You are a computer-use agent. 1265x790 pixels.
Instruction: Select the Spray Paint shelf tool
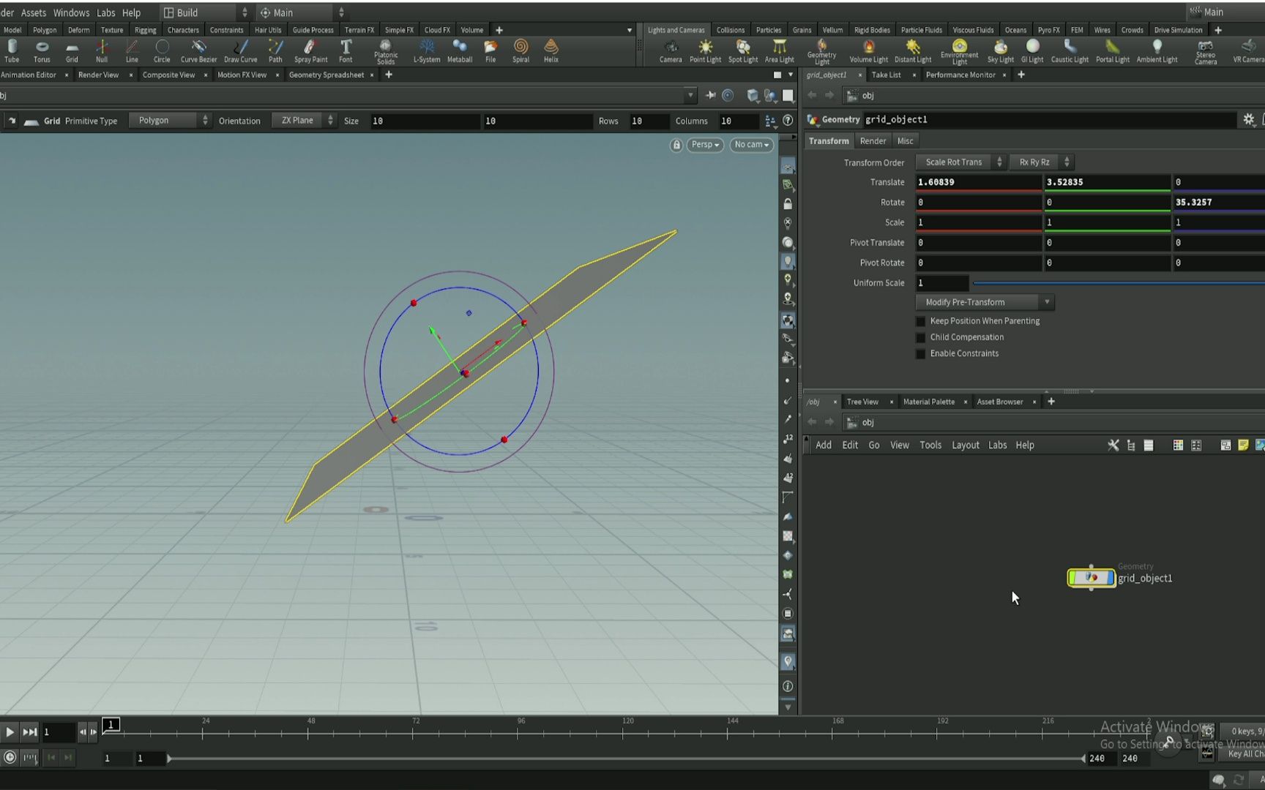tap(310, 50)
